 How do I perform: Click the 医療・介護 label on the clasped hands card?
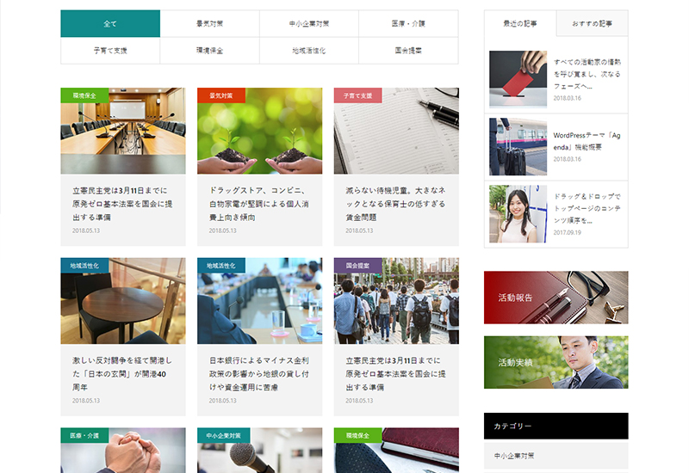pos(84,435)
